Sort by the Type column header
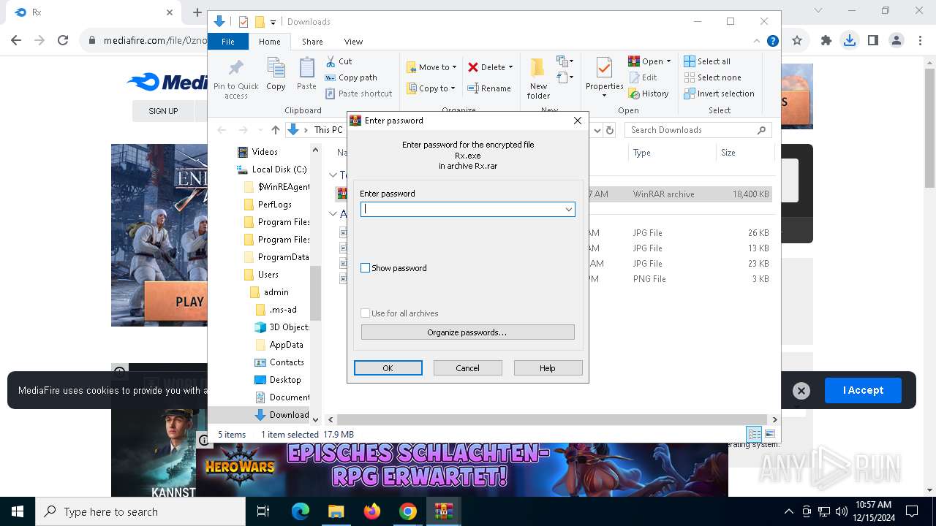This screenshot has width=936, height=526. click(671, 153)
